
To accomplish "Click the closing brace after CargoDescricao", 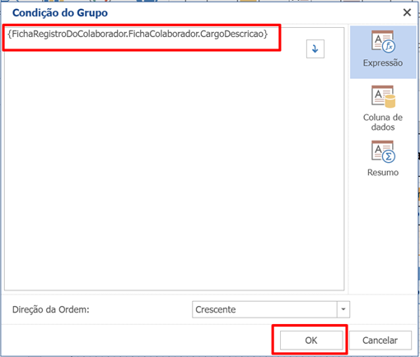I will point(266,34).
